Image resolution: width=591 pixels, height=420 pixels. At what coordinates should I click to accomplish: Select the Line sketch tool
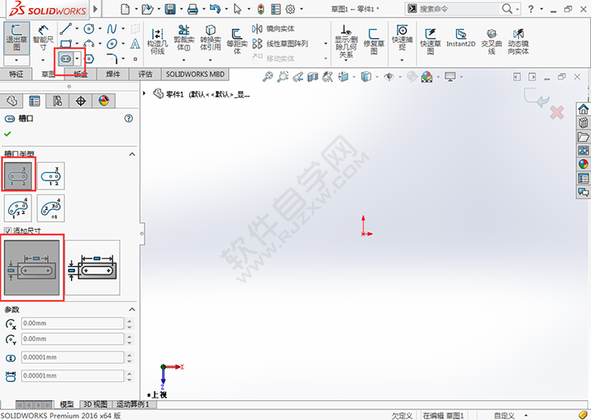(65, 29)
